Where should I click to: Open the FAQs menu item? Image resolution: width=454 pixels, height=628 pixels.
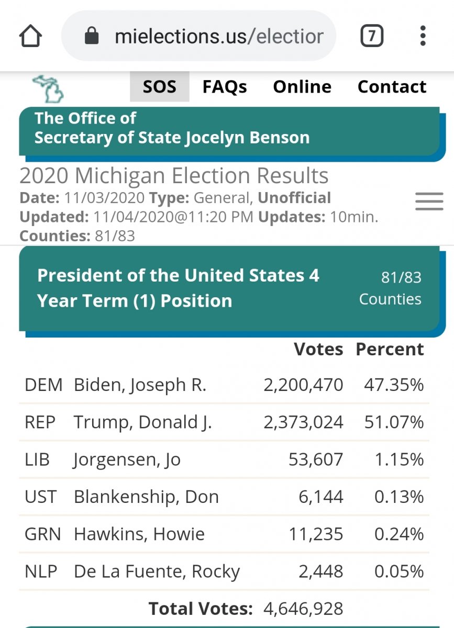click(x=225, y=87)
